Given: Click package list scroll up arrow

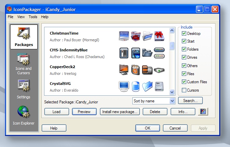Looking at the screenshot, I should [x=172, y=31].
